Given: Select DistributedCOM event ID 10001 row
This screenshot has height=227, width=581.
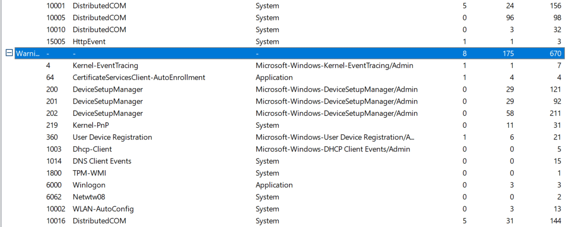Looking at the screenshot, I should tap(99, 6).
